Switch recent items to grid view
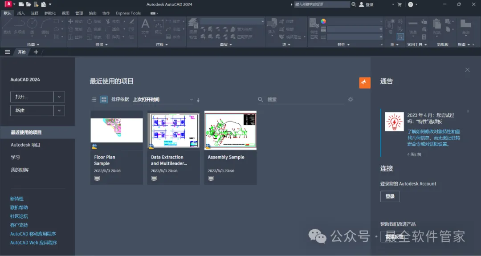Image resolution: width=481 pixels, height=256 pixels. pyautogui.click(x=104, y=100)
